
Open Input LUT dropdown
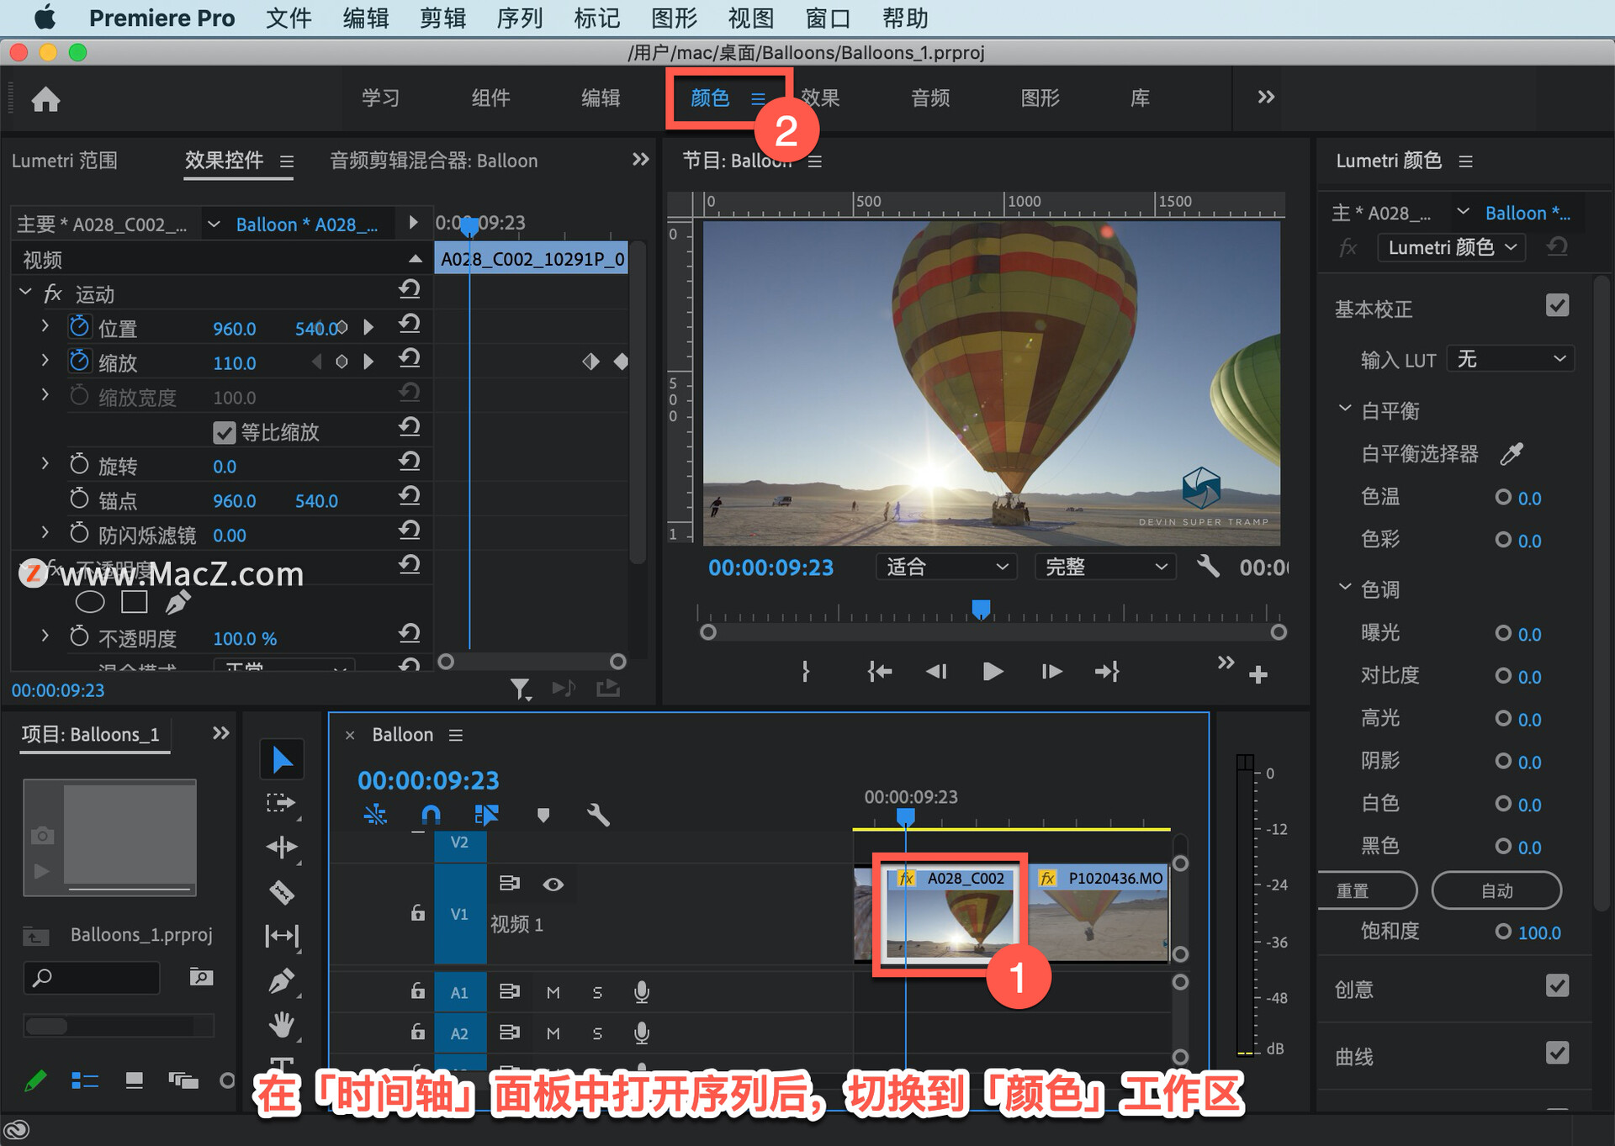(1511, 359)
